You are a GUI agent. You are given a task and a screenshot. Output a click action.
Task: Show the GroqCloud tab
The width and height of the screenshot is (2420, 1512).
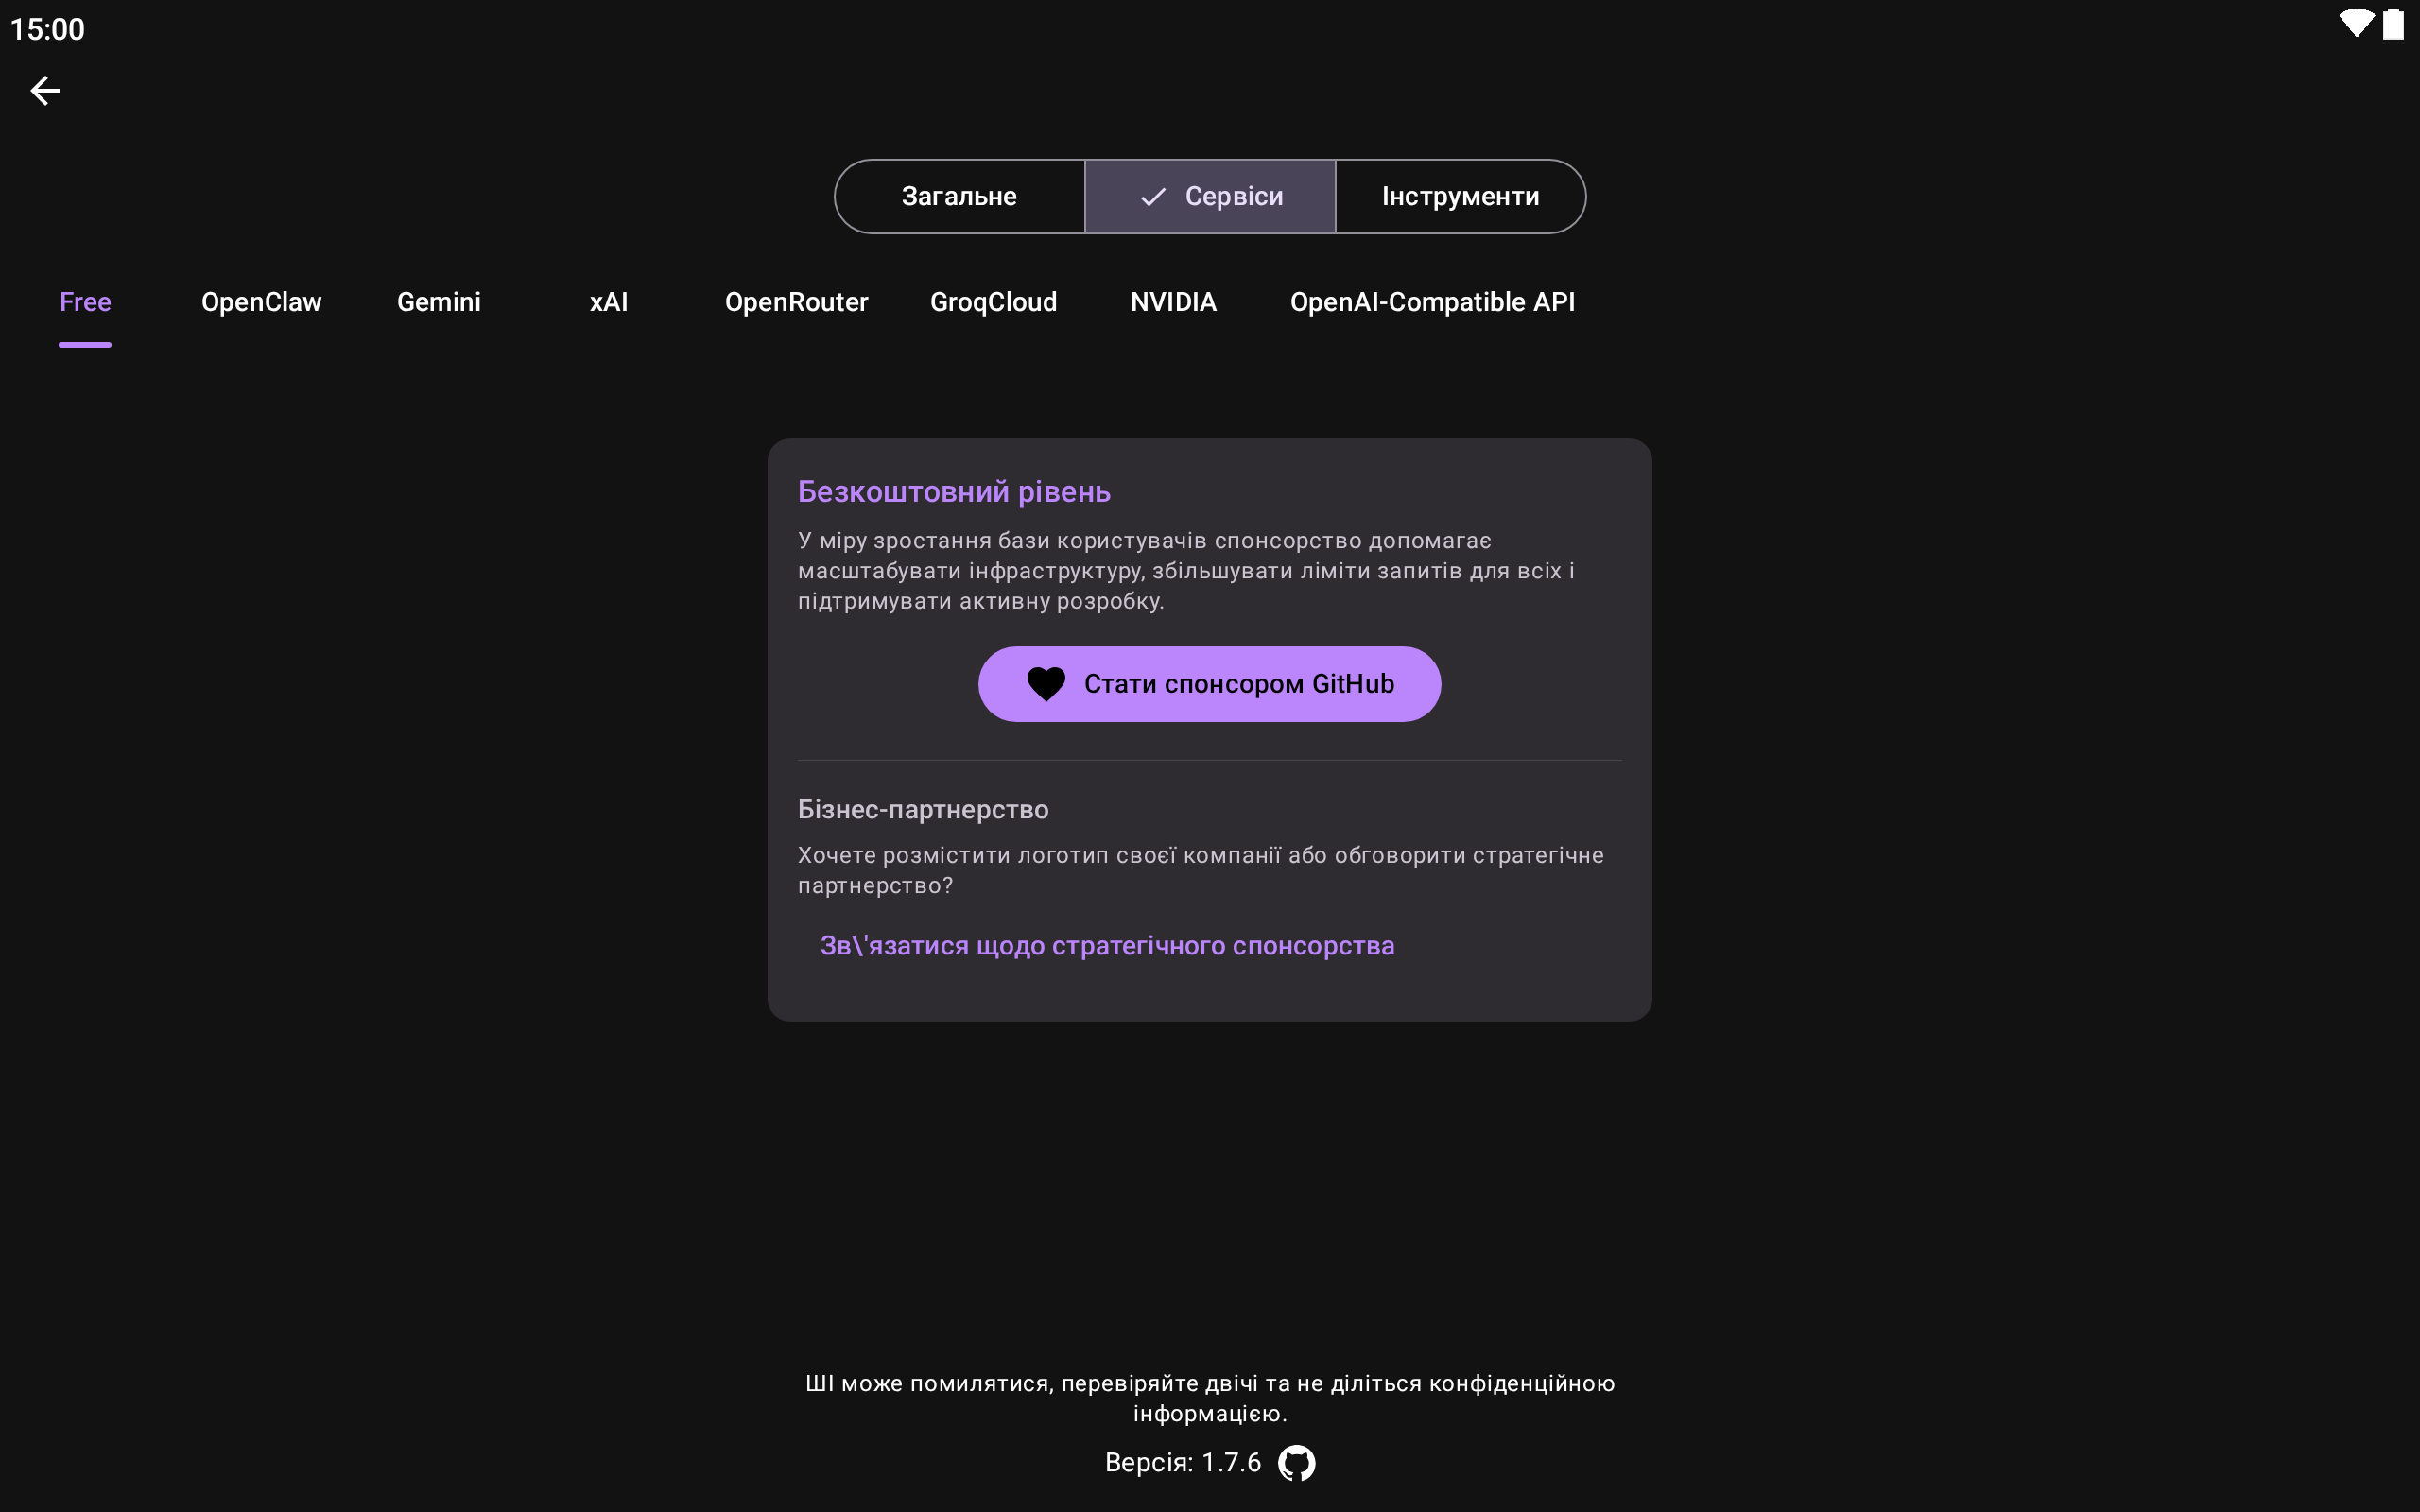point(993,302)
